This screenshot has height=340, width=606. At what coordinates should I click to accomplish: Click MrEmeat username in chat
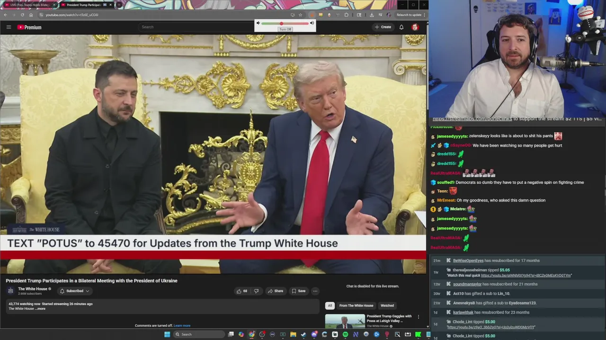click(446, 200)
